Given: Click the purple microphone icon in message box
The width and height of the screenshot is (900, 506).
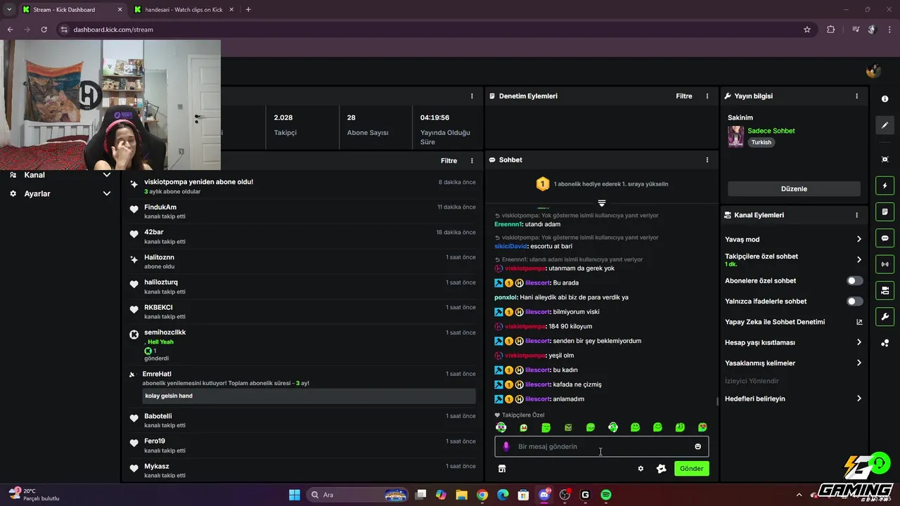Looking at the screenshot, I should (x=506, y=446).
